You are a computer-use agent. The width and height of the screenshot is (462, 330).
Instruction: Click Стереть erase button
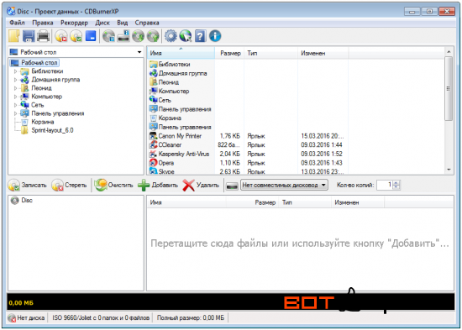click(69, 185)
